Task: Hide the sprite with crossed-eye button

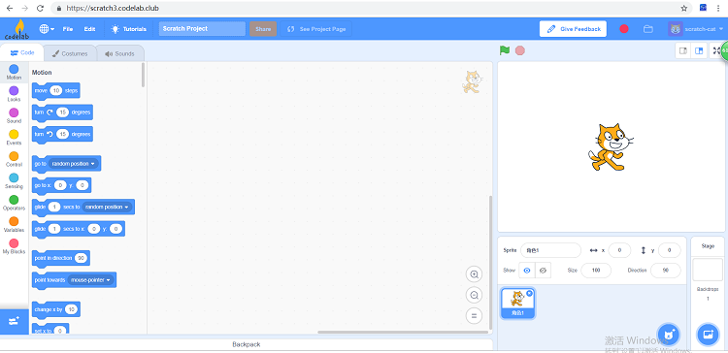Action: [x=543, y=270]
